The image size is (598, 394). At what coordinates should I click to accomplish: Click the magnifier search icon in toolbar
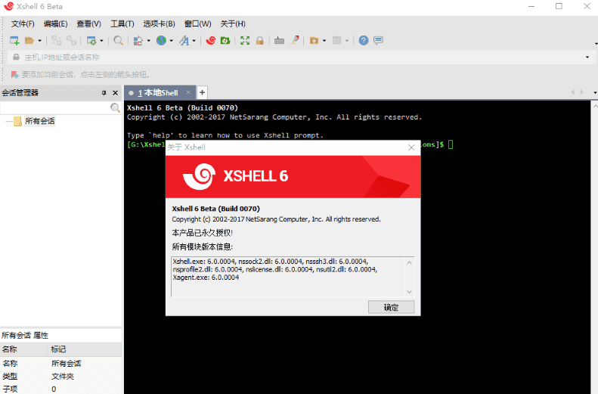click(x=118, y=40)
